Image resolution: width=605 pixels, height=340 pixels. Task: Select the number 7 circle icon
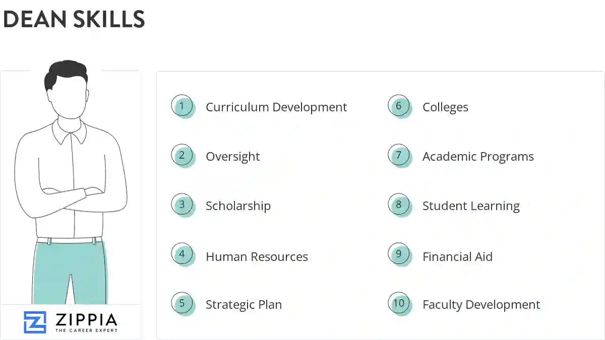[x=399, y=156]
